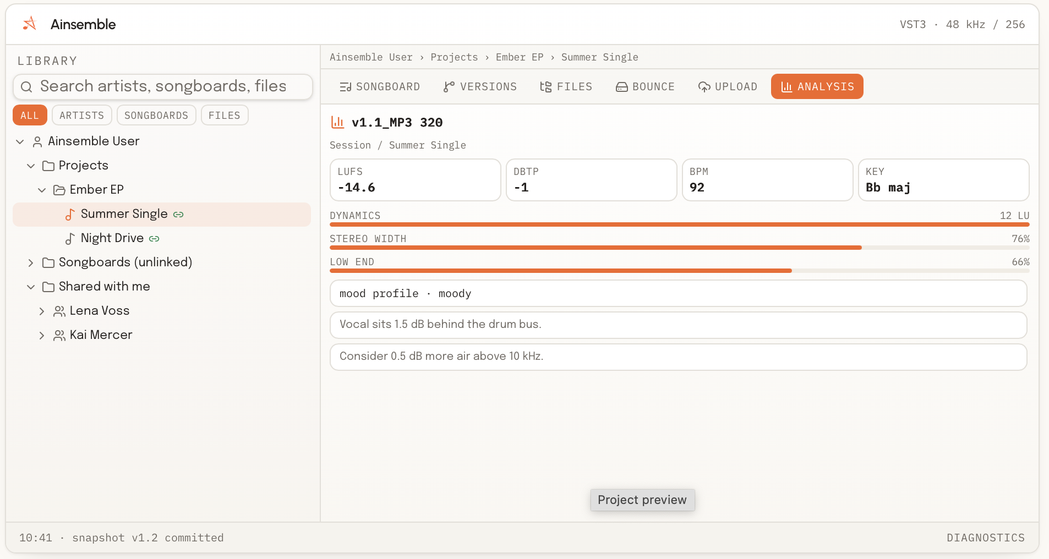The image size is (1049, 559).
Task: Click the Night Drive music note icon
Action: click(70, 239)
